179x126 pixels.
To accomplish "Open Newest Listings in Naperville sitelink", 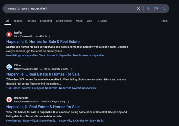I will 40,88.
